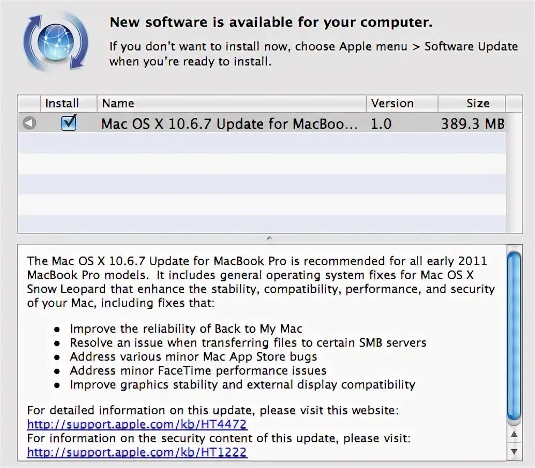535x468 pixels.
Task: Uncheck Install checkbox for Mac OS X 10.6.7 Update
Action: [x=69, y=123]
